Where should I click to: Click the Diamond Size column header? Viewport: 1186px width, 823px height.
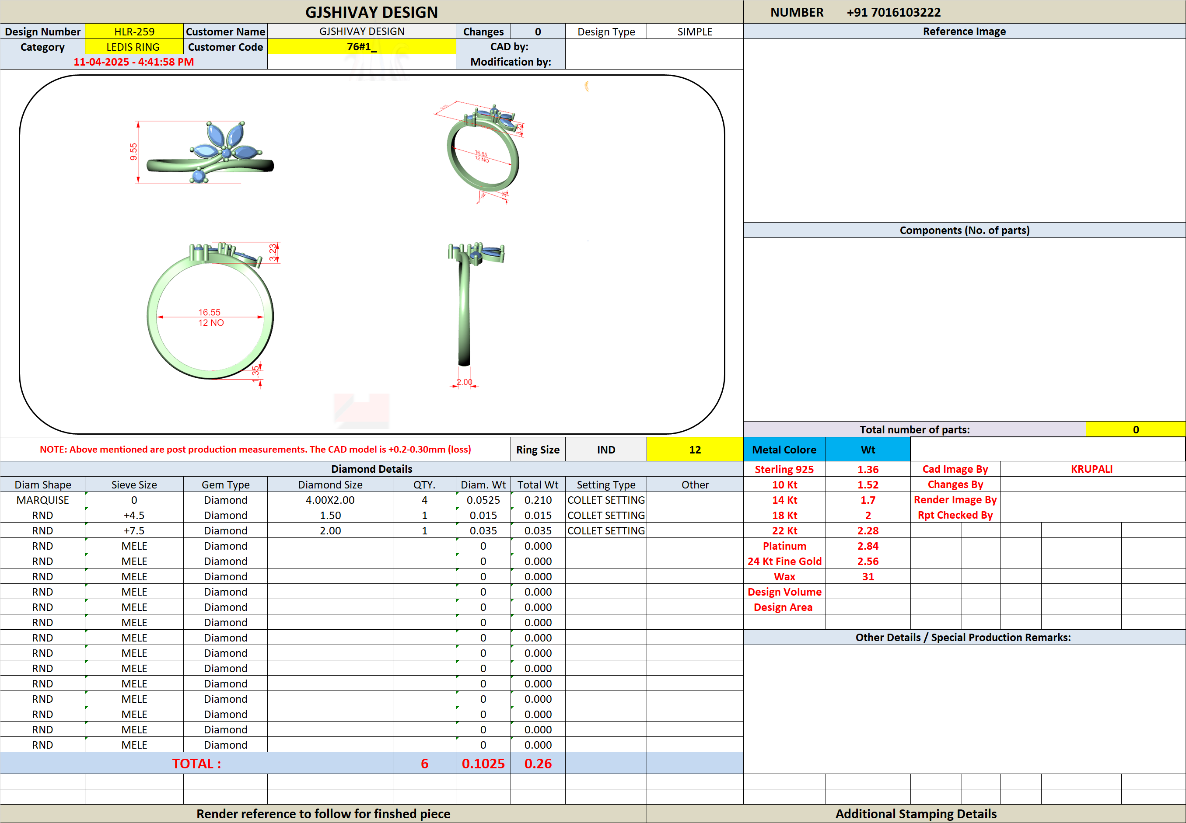(x=330, y=485)
